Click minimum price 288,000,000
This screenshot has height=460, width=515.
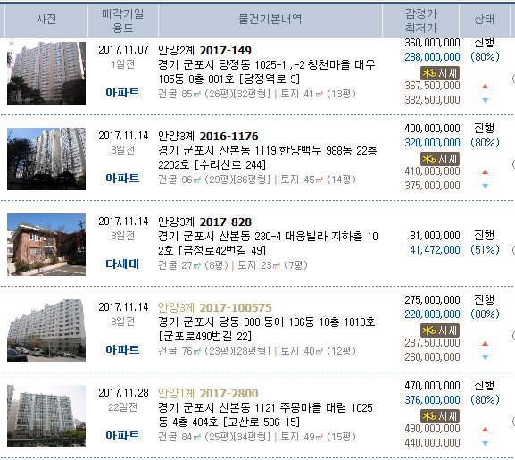tap(432, 57)
